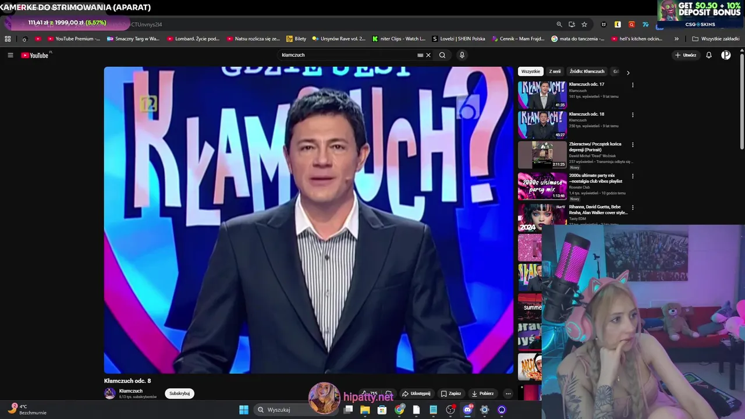Open the Smaczny Targ w Wa... bookmark
This screenshot has width=745, height=419.
[133, 39]
